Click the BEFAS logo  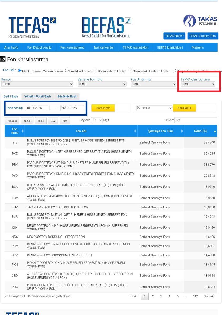(106, 28)
